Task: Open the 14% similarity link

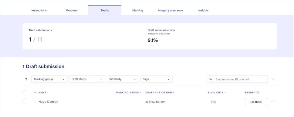Action: 214,102
